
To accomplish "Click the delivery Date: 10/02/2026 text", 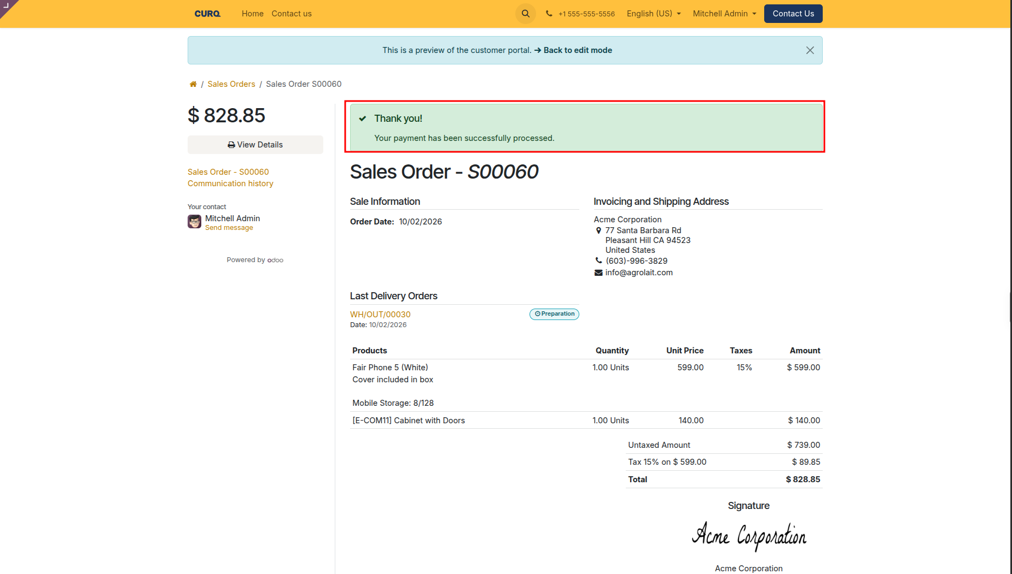I will click(378, 325).
